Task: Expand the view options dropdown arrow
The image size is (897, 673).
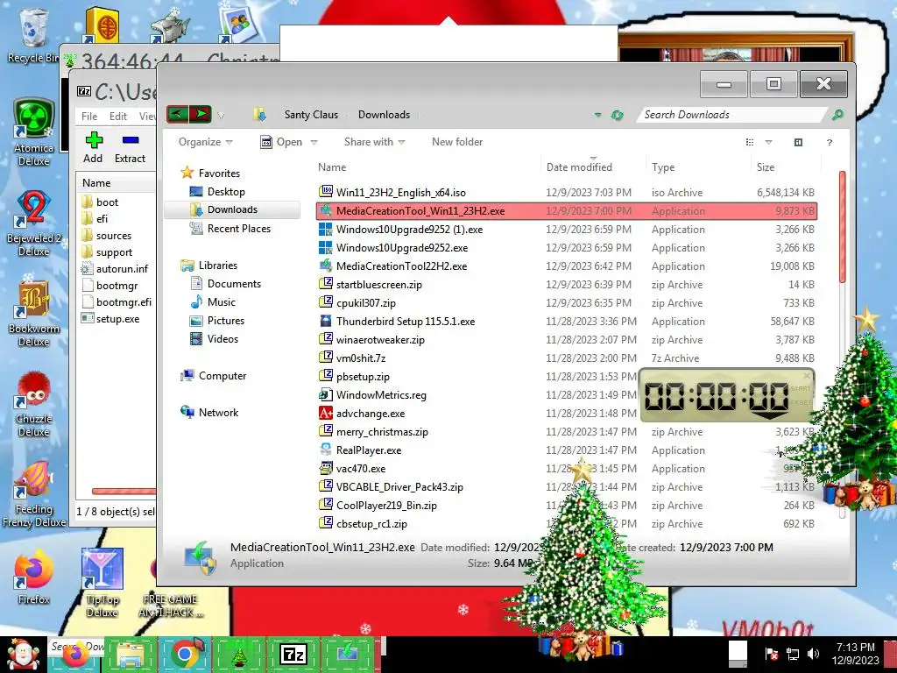Action: click(x=768, y=143)
